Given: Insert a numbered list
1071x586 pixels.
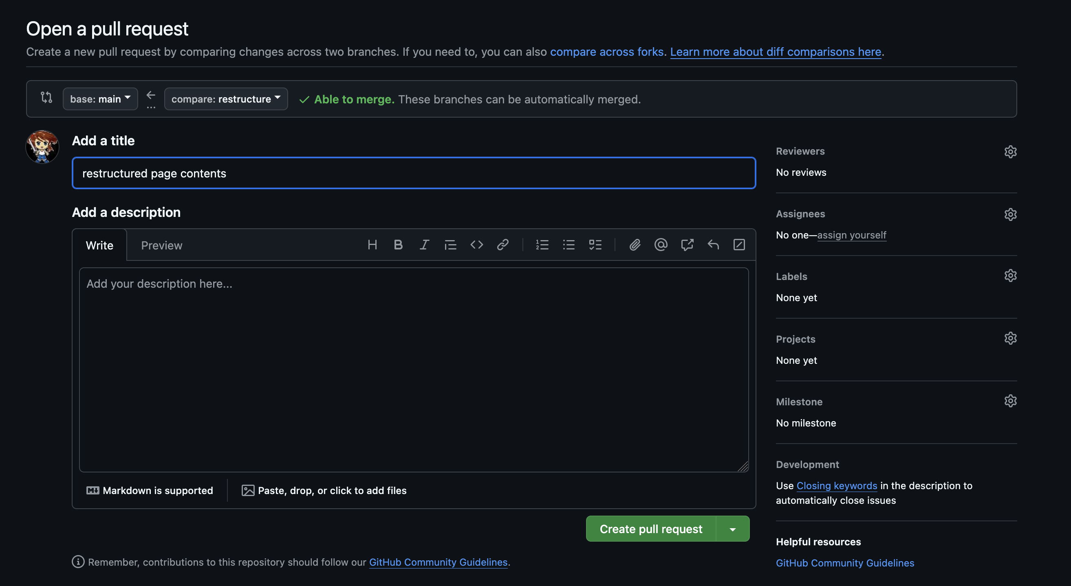Looking at the screenshot, I should pyautogui.click(x=542, y=245).
